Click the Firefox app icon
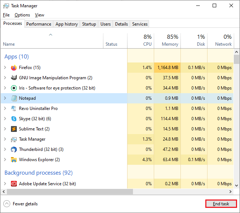Viewport: 240px width, 213px height. [x=14, y=68]
